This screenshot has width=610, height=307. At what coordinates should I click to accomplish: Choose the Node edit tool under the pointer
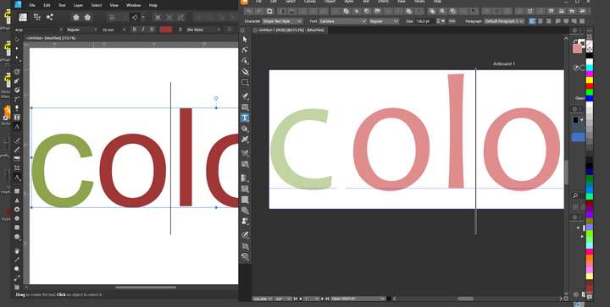pos(245,50)
